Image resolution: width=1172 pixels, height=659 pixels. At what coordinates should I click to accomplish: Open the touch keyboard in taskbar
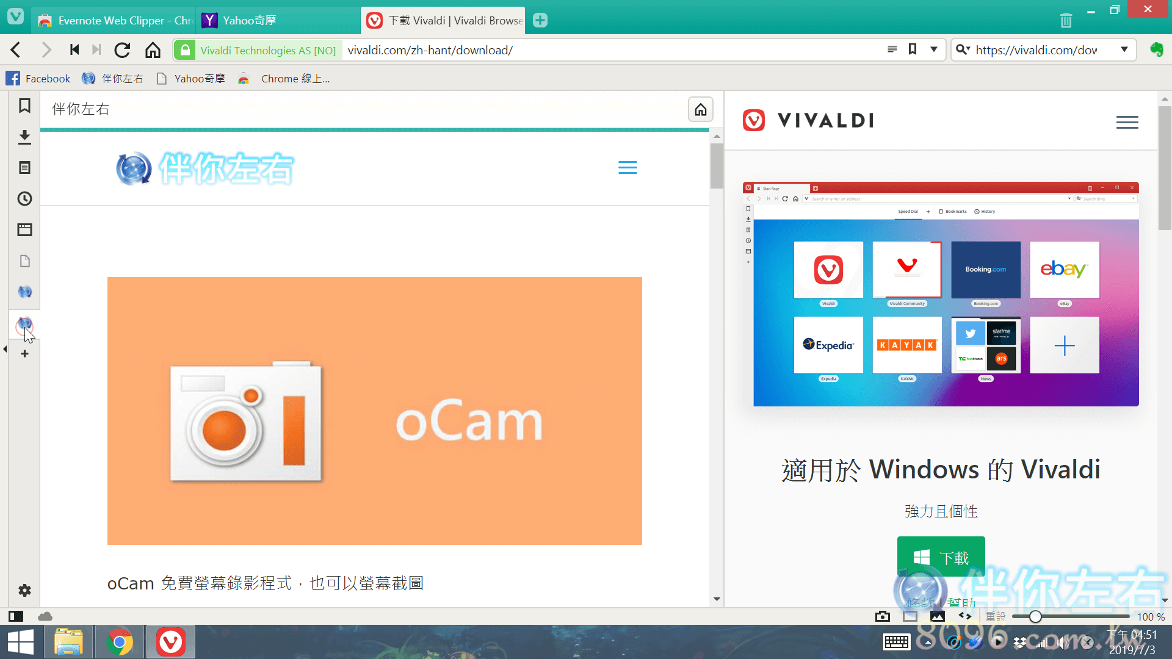click(x=896, y=642)
